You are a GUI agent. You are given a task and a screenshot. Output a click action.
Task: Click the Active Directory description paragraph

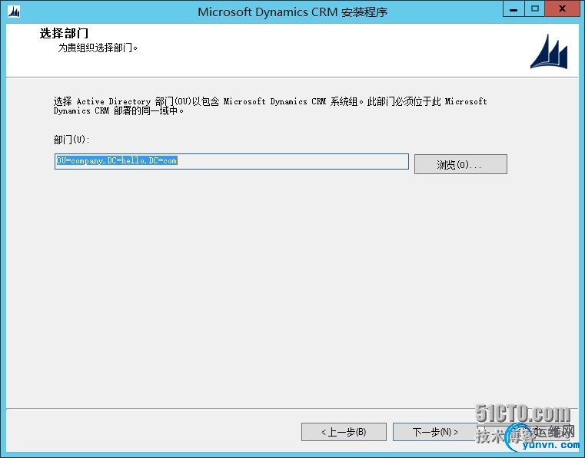coord(270,106)
